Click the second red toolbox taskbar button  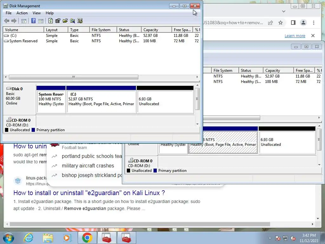click(x=126, y=238)
